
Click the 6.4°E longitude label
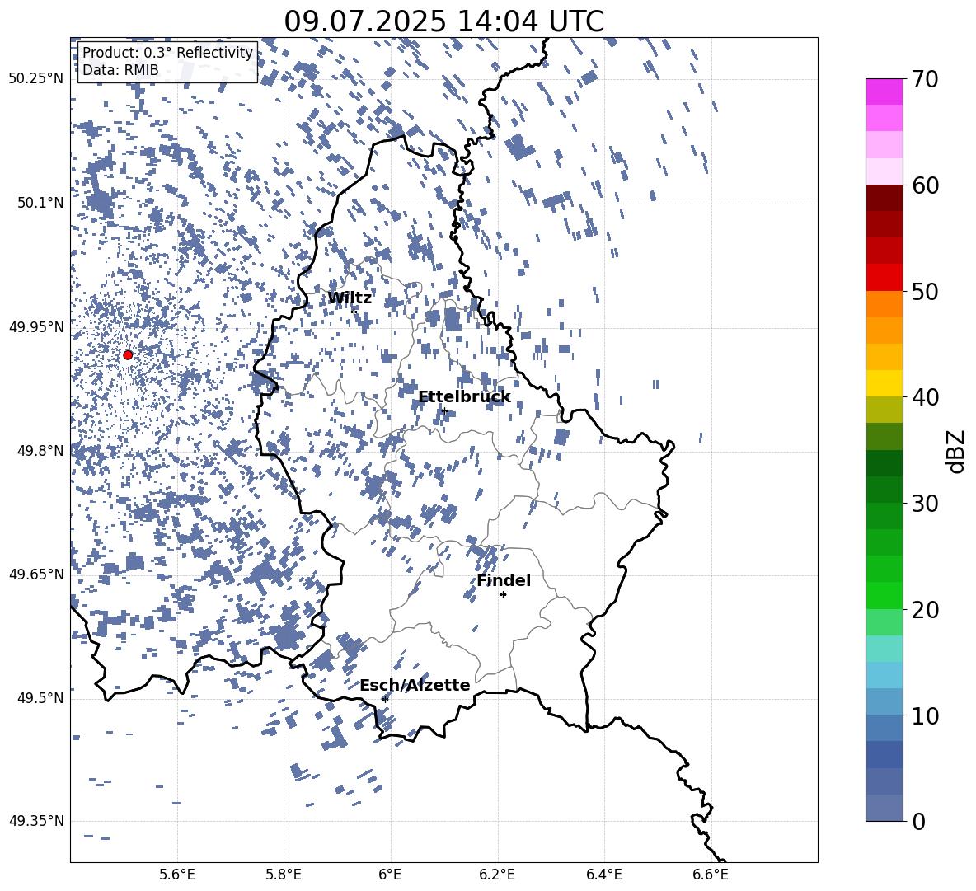tap(603, 875)
